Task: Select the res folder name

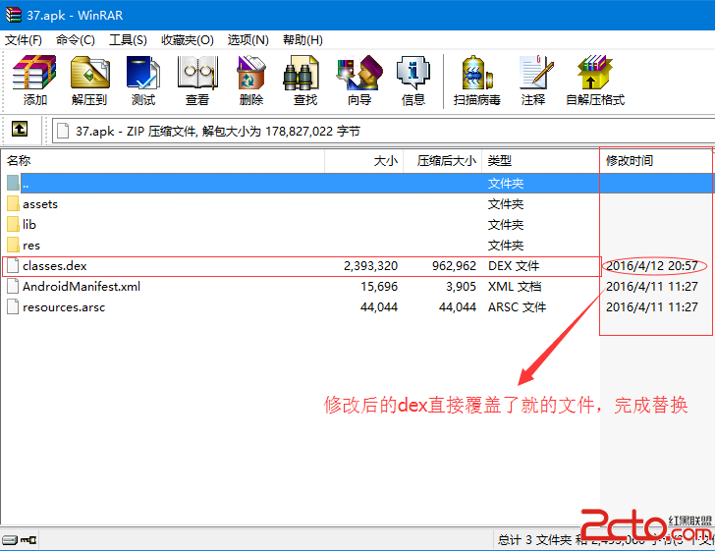Action: [31, 246]
